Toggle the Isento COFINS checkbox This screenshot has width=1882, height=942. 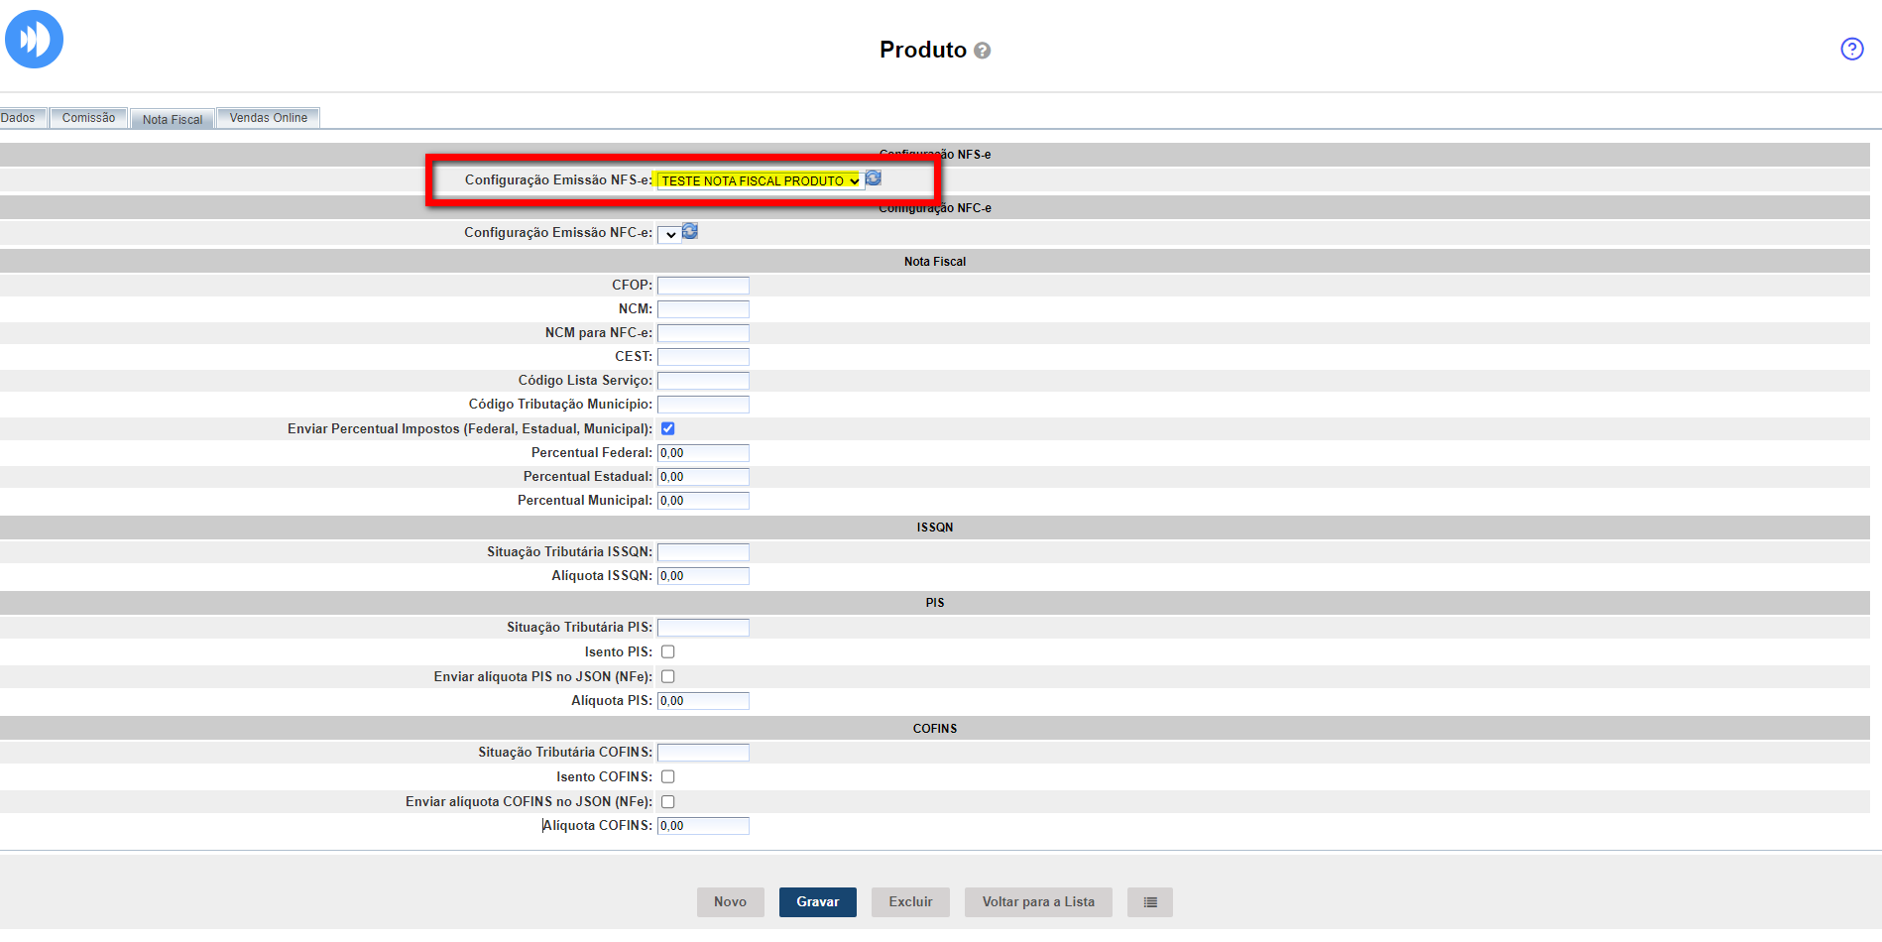click(x=668, y=777)
